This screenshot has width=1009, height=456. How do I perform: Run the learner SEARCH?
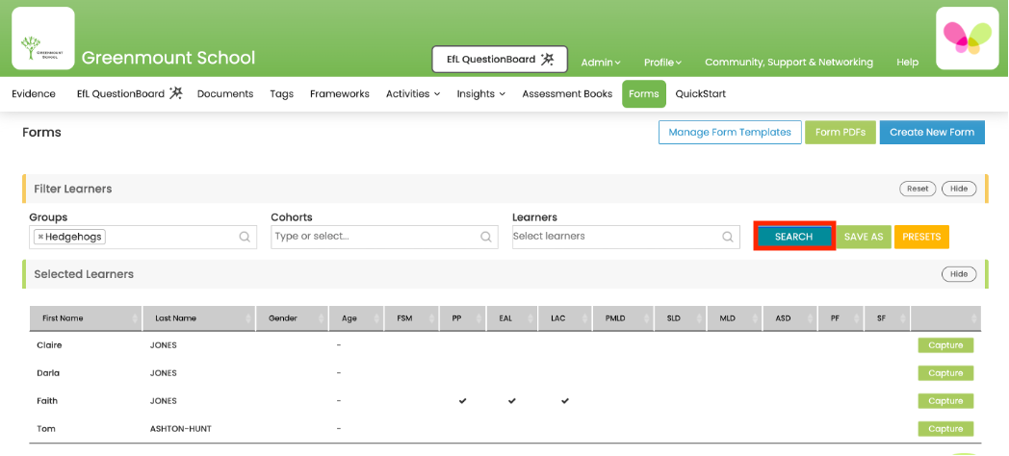click(794, 237)
